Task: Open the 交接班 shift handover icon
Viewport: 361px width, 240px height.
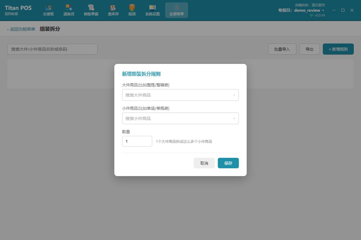Action: 48,10
